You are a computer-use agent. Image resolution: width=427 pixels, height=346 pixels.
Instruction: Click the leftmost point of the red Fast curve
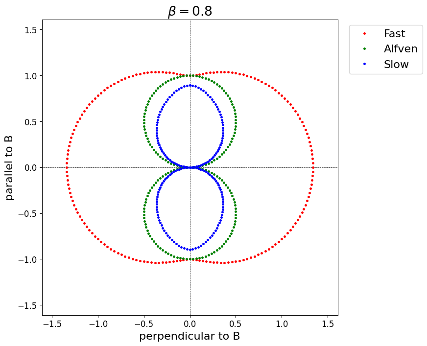[67, 167]
